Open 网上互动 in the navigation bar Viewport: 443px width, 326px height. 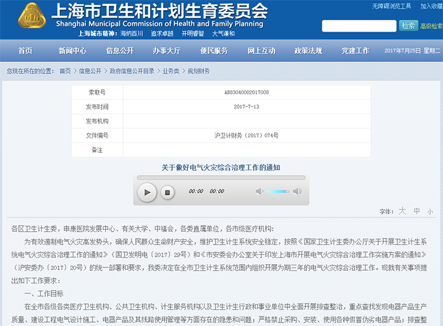(x=261, y=51)
